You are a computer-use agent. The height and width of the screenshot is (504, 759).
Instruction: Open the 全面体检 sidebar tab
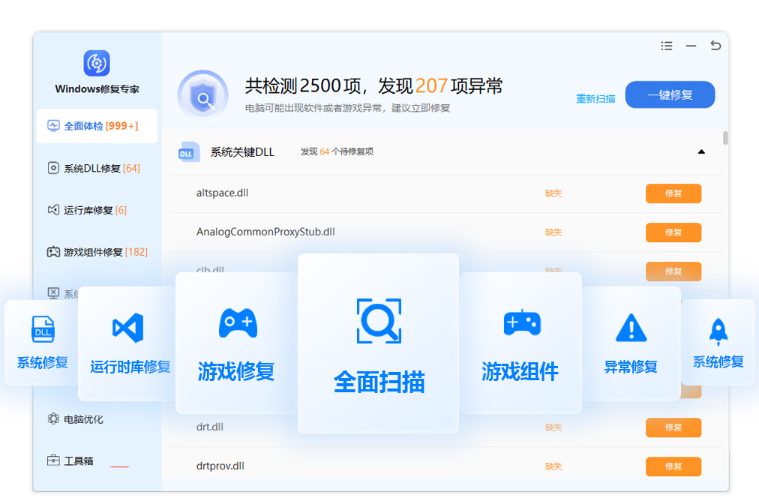pos(97,126)
